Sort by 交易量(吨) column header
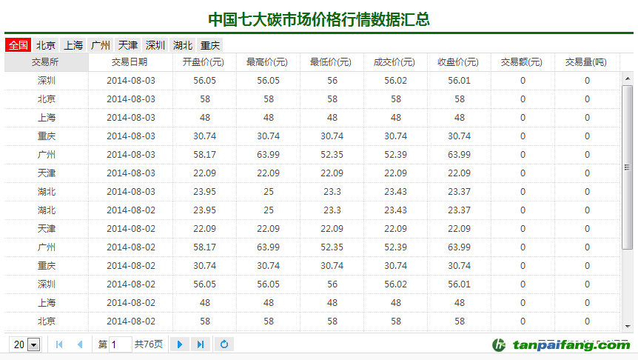 587,62
